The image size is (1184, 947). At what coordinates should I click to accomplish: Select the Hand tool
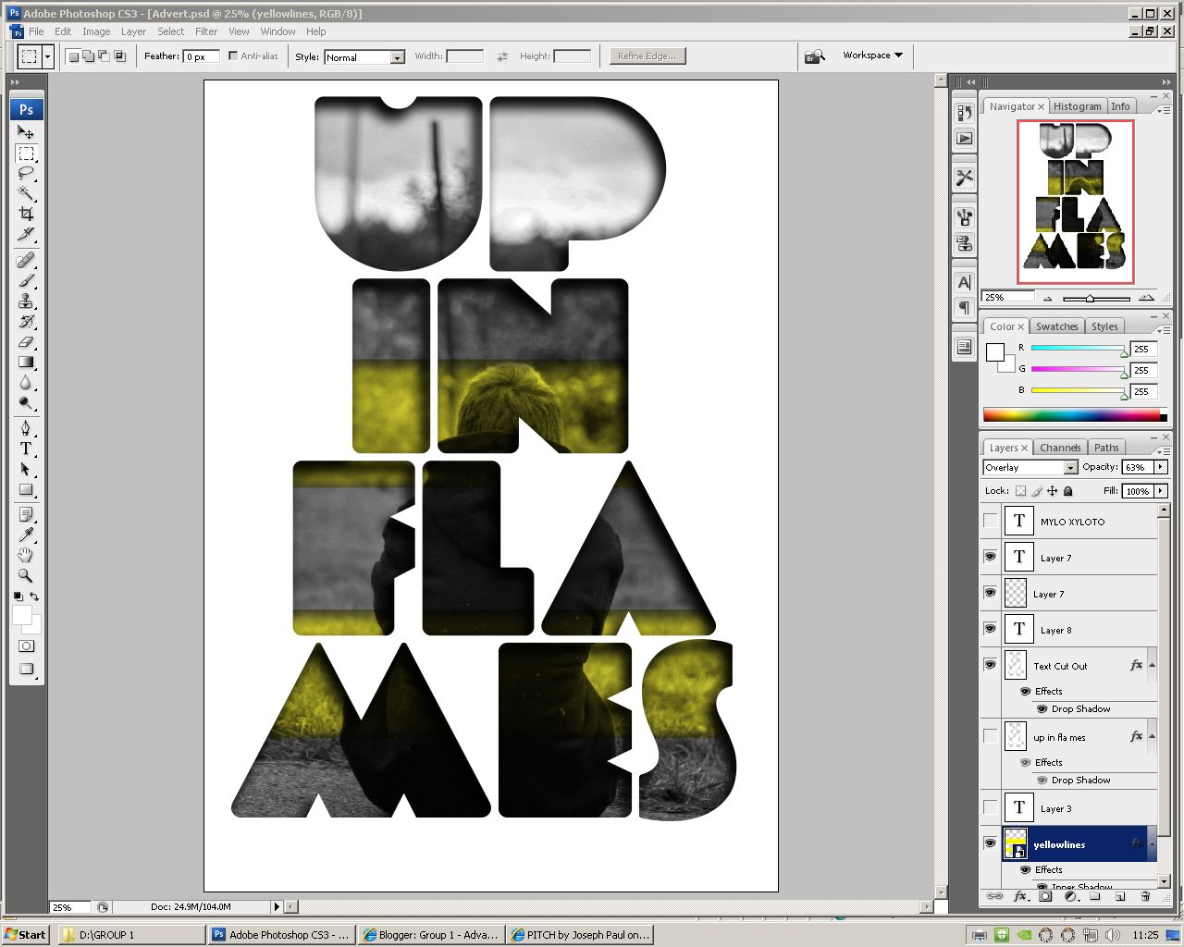(26, 555)
